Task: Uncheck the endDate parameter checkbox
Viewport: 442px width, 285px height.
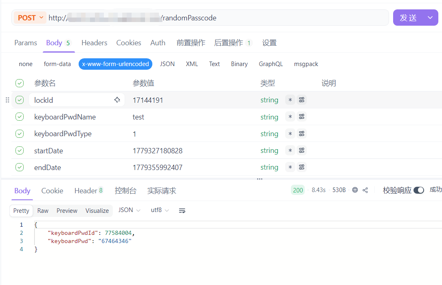Action: coord(20,167)
